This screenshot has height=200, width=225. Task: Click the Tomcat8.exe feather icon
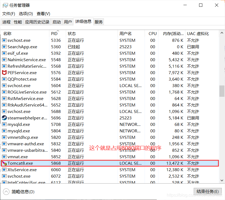4,163
